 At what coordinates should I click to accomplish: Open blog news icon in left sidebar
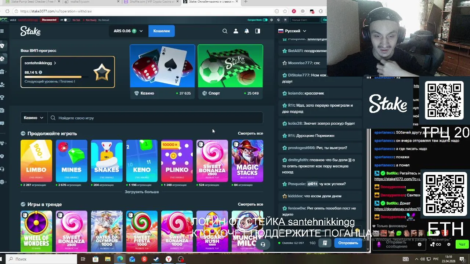click(2, 110)
